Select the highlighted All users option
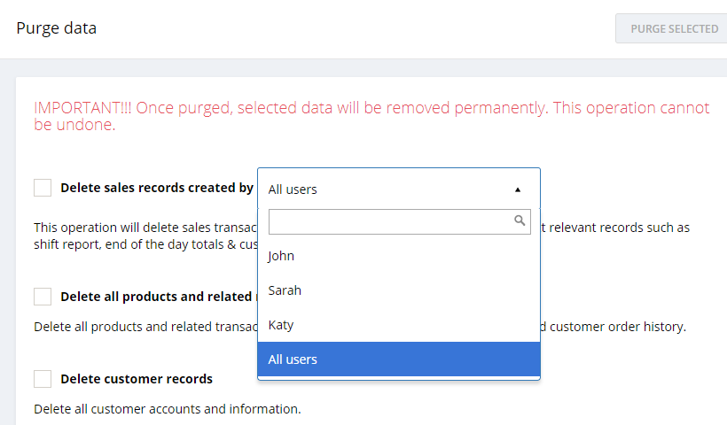 coord(399,359)
